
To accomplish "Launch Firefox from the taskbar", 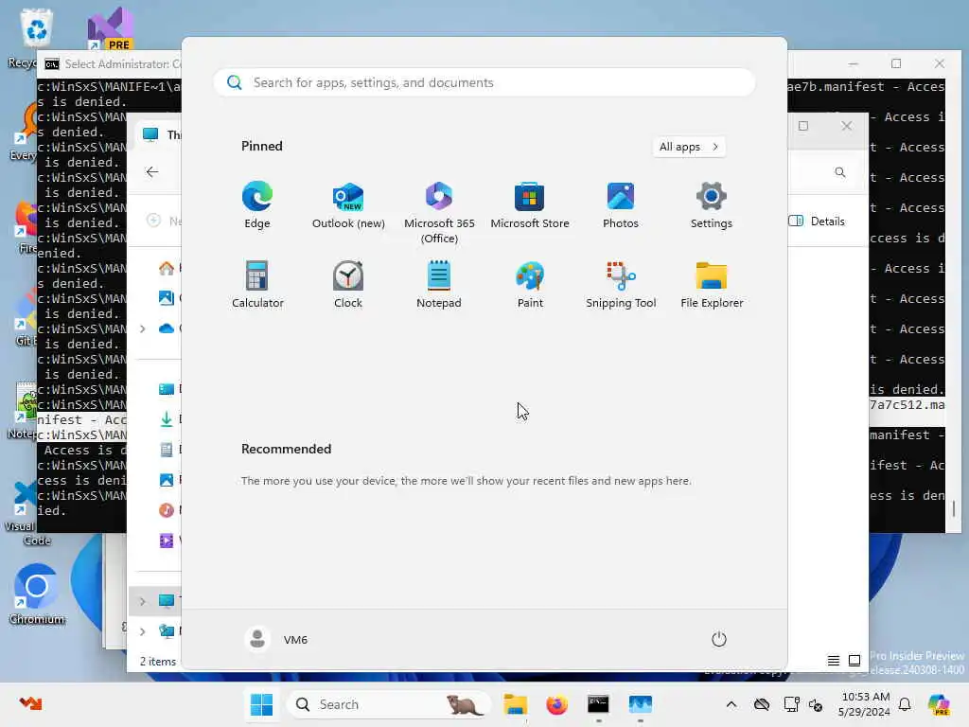I will click(x=556, y=704).
